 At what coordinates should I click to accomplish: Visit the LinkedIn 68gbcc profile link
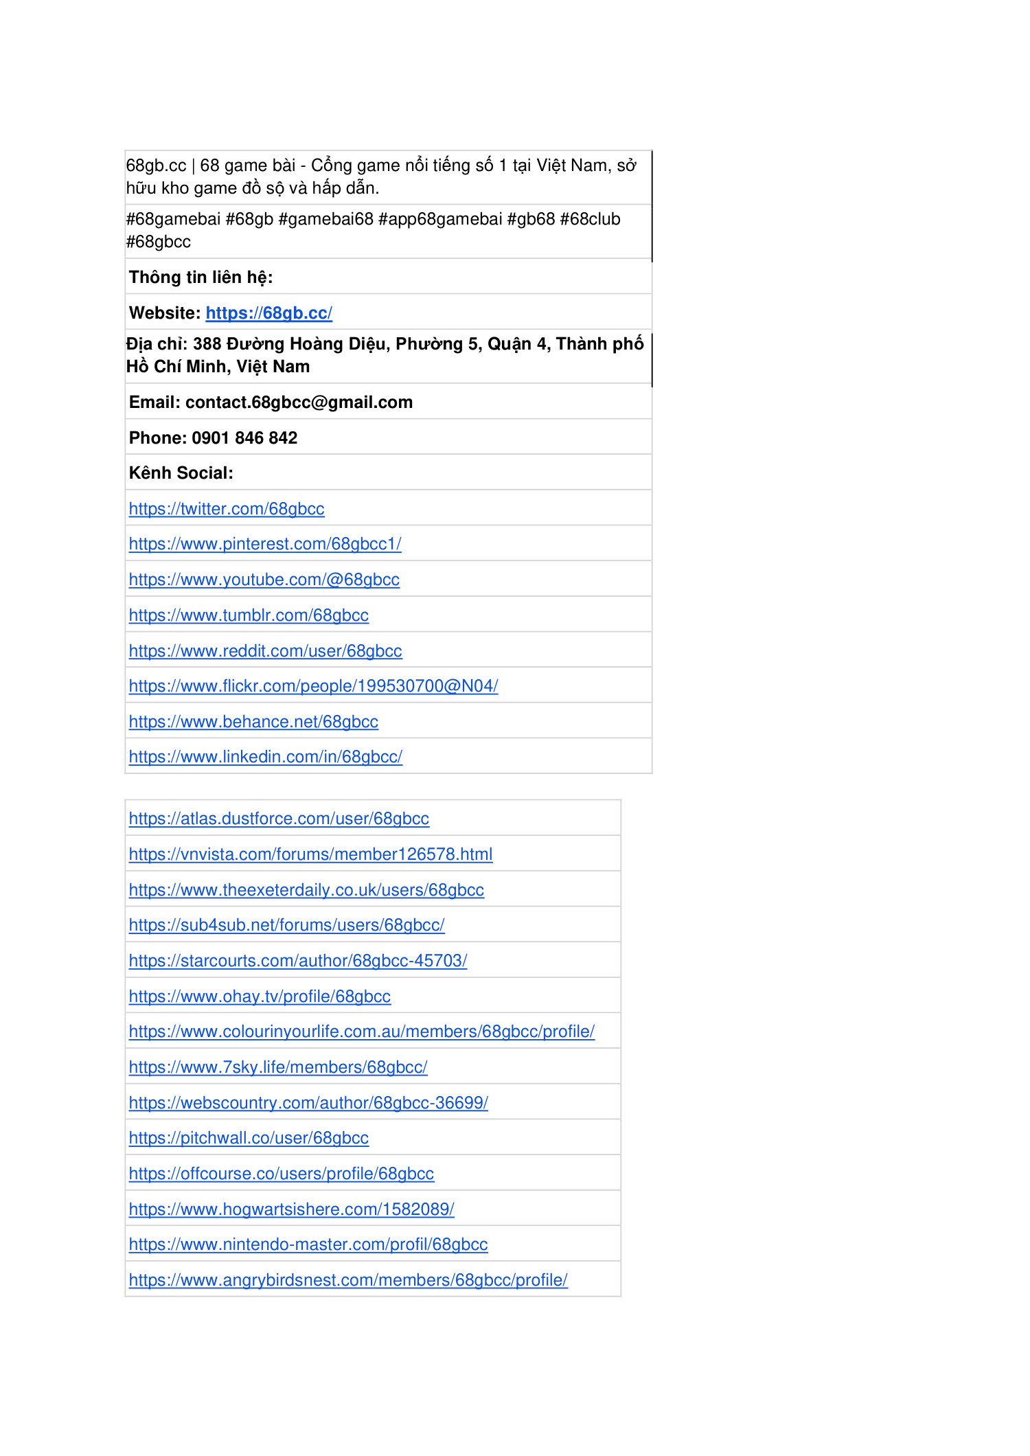point(265,757)
